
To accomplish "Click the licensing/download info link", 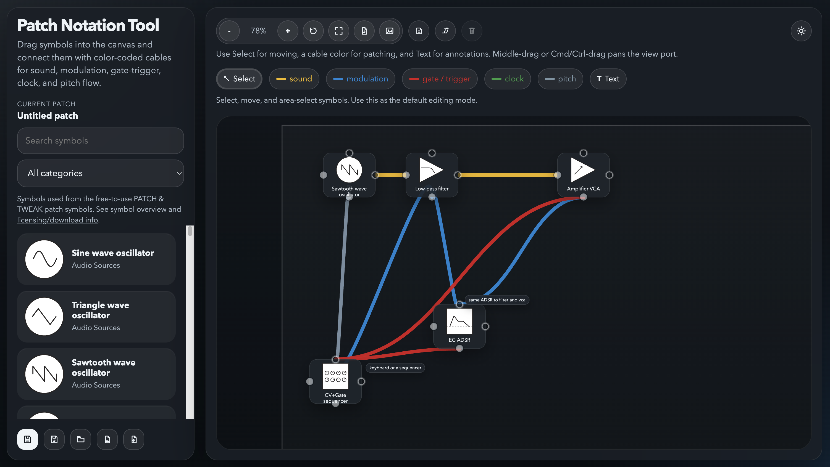I will pos(57,220).
